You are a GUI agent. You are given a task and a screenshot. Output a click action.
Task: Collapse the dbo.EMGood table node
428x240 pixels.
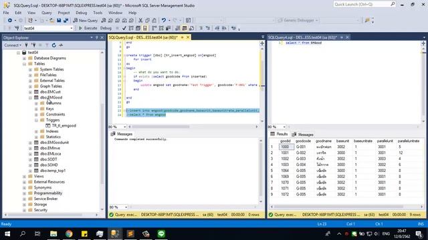pyautogui.click(x=30, y=98)
